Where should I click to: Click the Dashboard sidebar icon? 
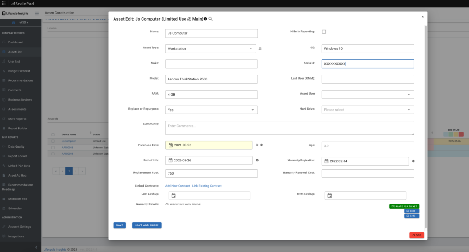tap(4, 43)
